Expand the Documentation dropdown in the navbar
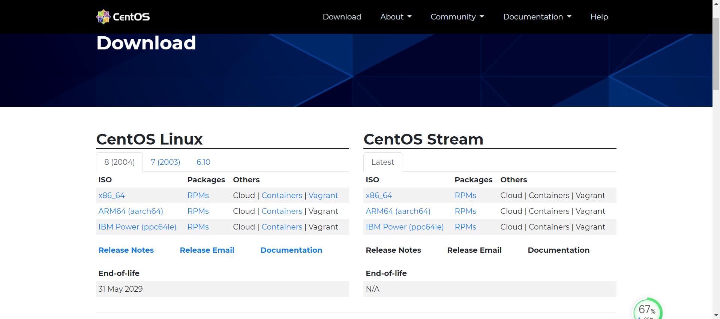This screenshot has width=720, height=319. 537,17
